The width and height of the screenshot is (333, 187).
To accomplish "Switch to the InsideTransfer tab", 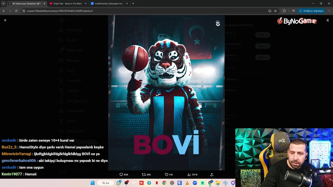I will click(x=109, y=4).
